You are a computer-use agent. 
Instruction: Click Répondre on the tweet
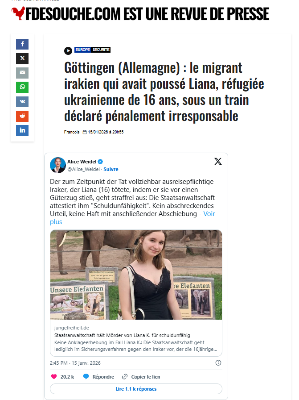(x=98, y=376)
